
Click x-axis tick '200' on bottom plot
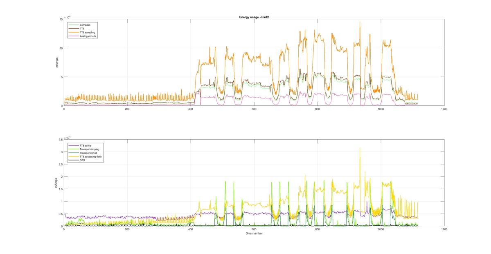[127, 229]
